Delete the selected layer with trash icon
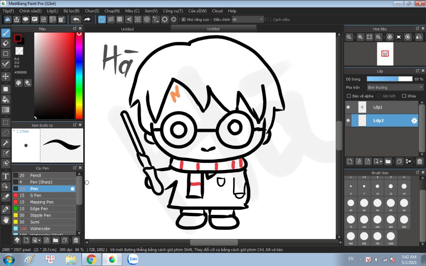 coord(419,162)
